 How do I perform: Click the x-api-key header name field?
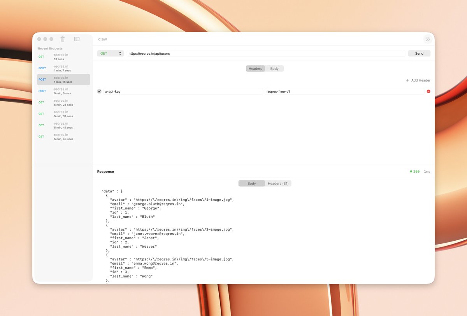[183, 91]
